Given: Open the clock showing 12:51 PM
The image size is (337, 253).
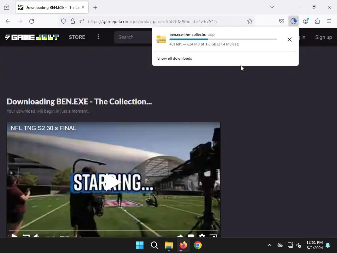Looking at the screenshot, I should pos(314,245).
